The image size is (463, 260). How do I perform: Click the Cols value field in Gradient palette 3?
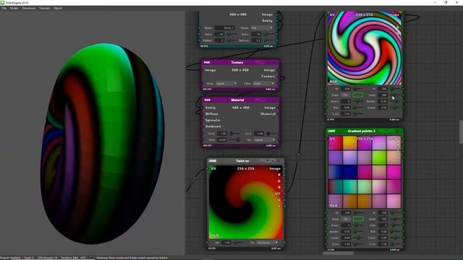[383, 225]
